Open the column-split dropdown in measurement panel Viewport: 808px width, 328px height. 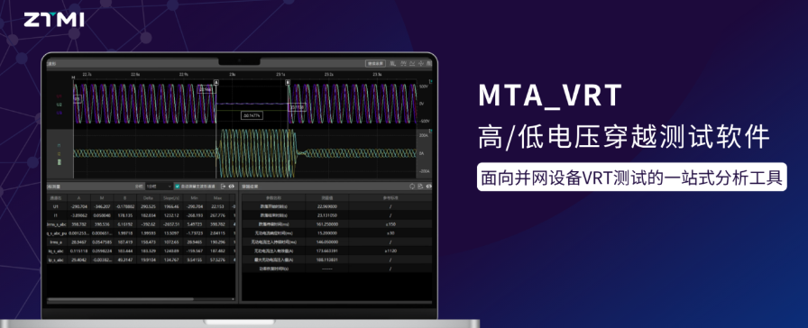click(159, 187)
